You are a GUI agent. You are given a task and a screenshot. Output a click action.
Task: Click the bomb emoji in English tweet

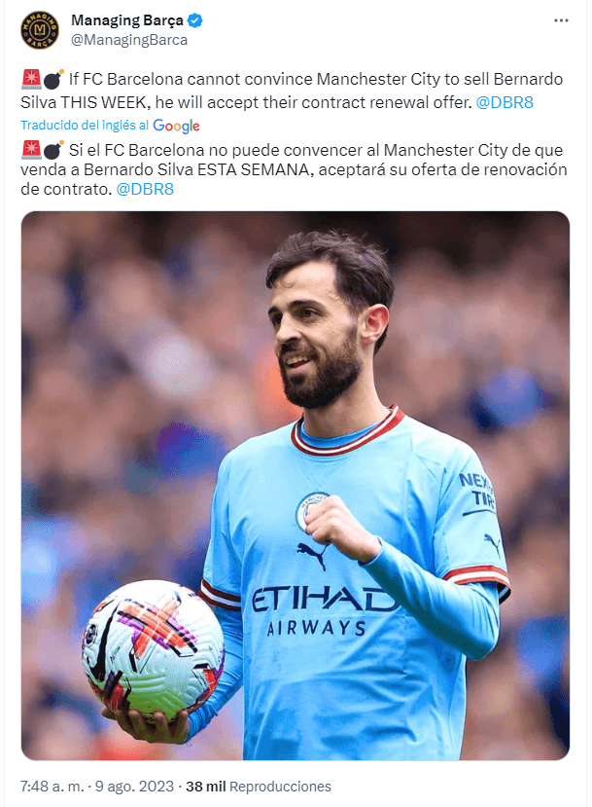(x=53, y=79)
